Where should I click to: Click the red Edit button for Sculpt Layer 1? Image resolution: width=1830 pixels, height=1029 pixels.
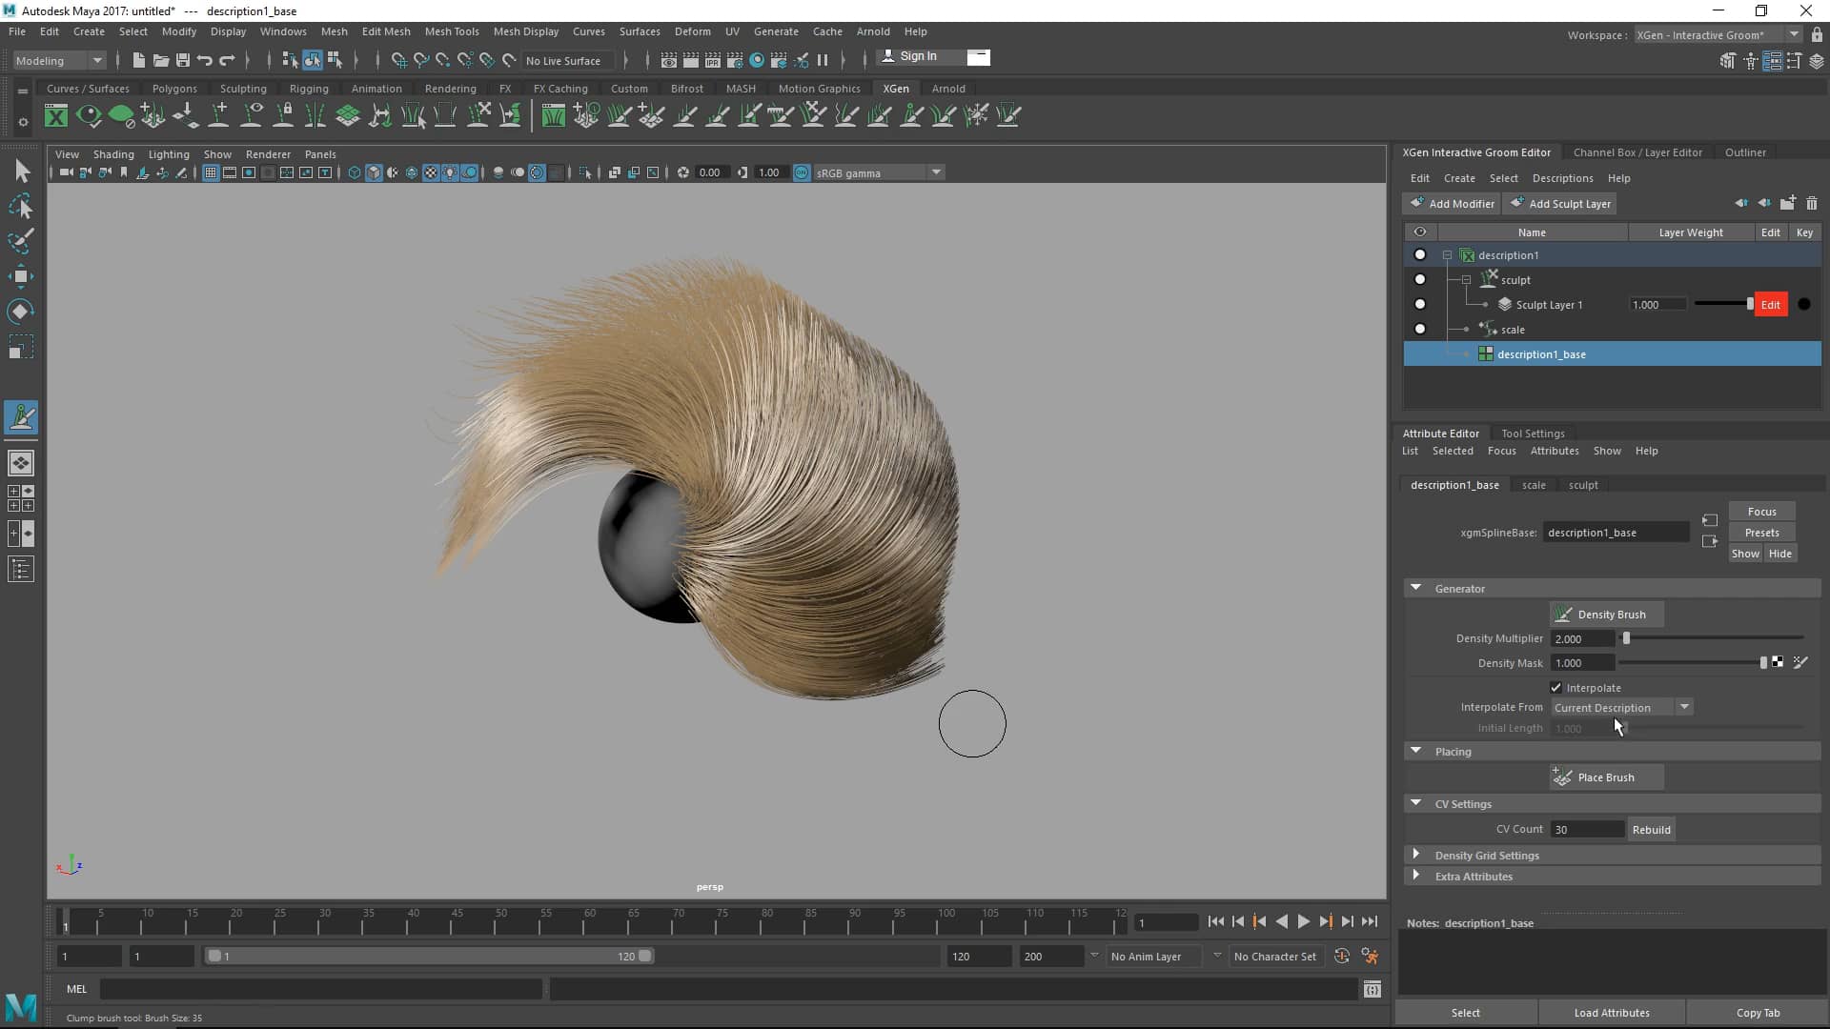coord(1771,304)
